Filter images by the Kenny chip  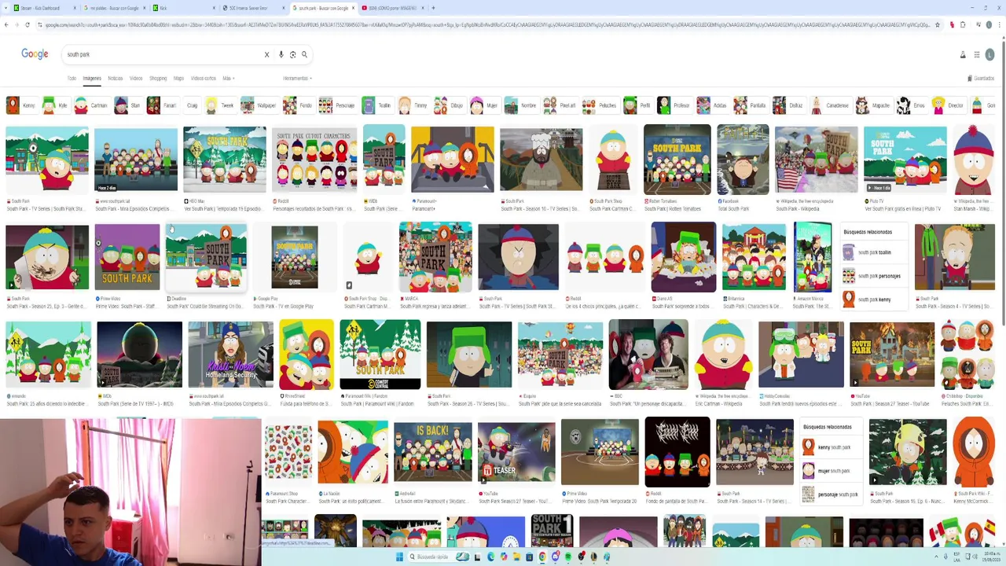(22, 105)
